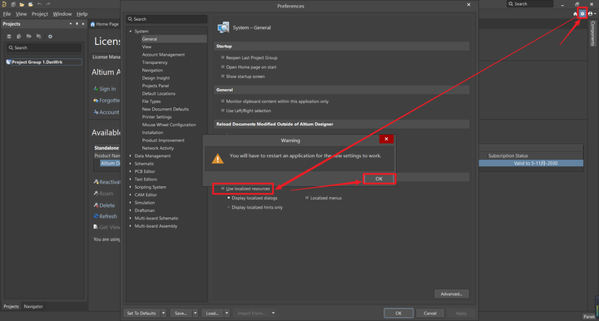The width and height of the screenshot is (599, 321).
Task: Open the Components side panel tab
Action: (x=593, y=32)
